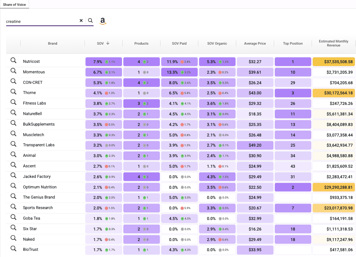The height and width of the screenshot is (257, 356).
Task: Open Animal brand magnifier icon
Action: click(13, 154)
